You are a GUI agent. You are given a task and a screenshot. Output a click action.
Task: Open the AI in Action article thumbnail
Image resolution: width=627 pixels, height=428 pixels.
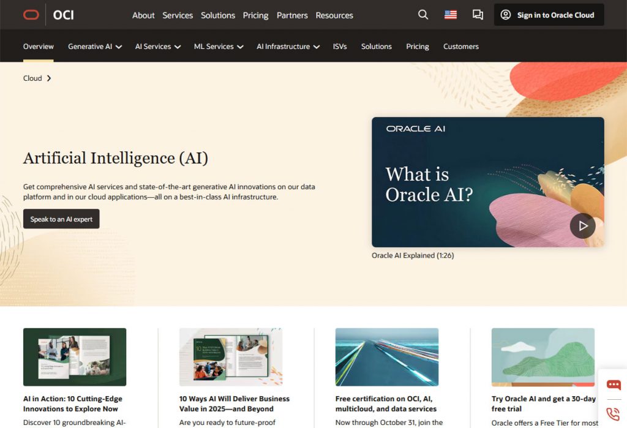click(x=75, y=357)
